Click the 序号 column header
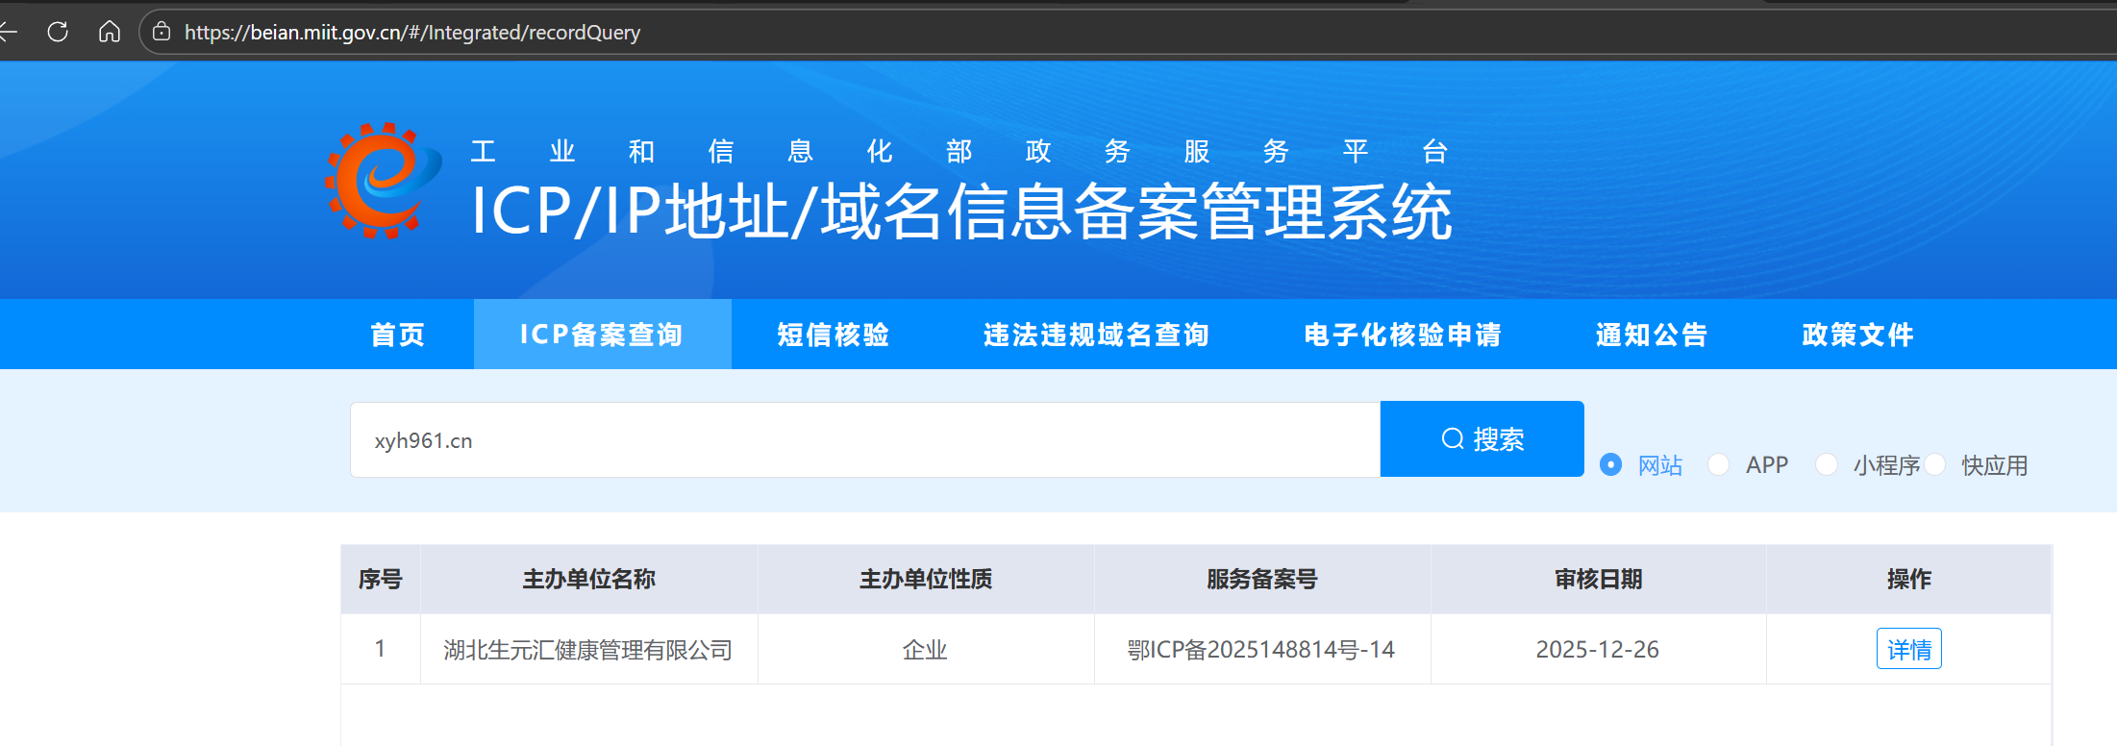 tap(381, 579)
